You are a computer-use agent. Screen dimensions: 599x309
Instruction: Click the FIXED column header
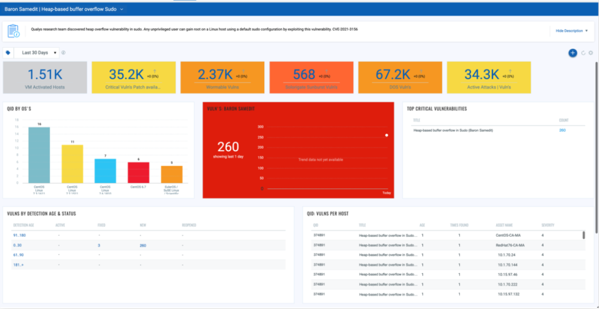(102, 225)
